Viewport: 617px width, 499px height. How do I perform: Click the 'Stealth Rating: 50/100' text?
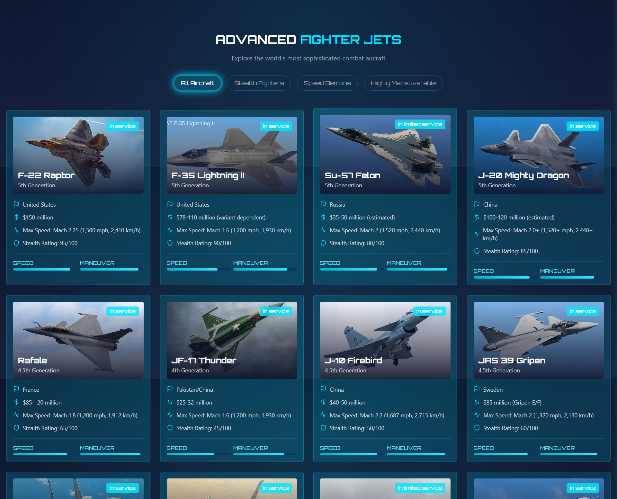coord(357,428)
